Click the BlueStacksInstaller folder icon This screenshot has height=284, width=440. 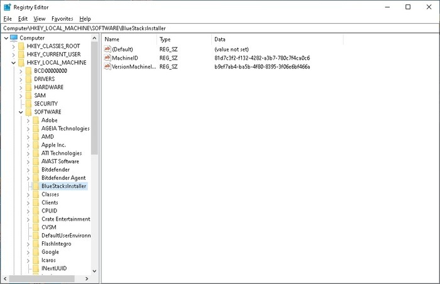tap(36, 186)
